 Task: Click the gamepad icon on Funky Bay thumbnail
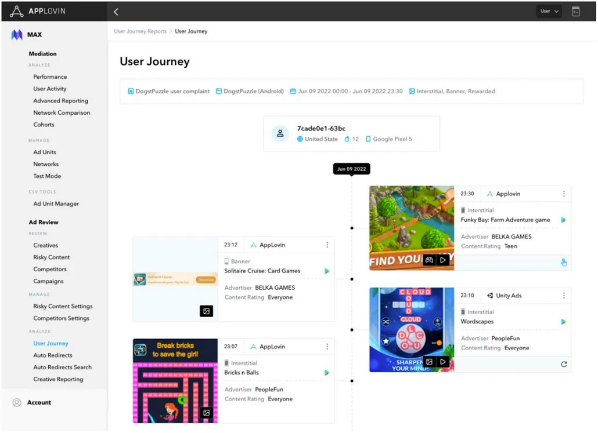coord(429,260)
